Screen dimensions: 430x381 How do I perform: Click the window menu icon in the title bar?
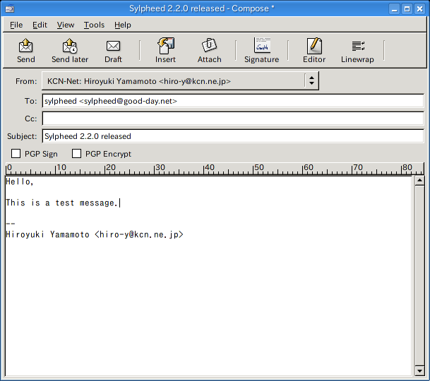point(10,8)
